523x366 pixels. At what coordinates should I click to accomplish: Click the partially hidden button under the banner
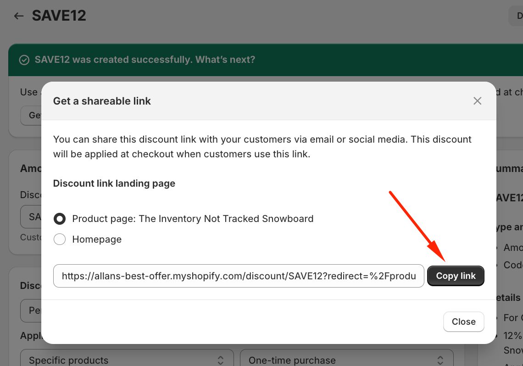[31, 115]
